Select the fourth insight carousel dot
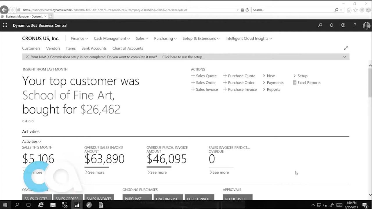Image resolution: width=372 pixels, height=209 pixels. [x=33, y=121]
